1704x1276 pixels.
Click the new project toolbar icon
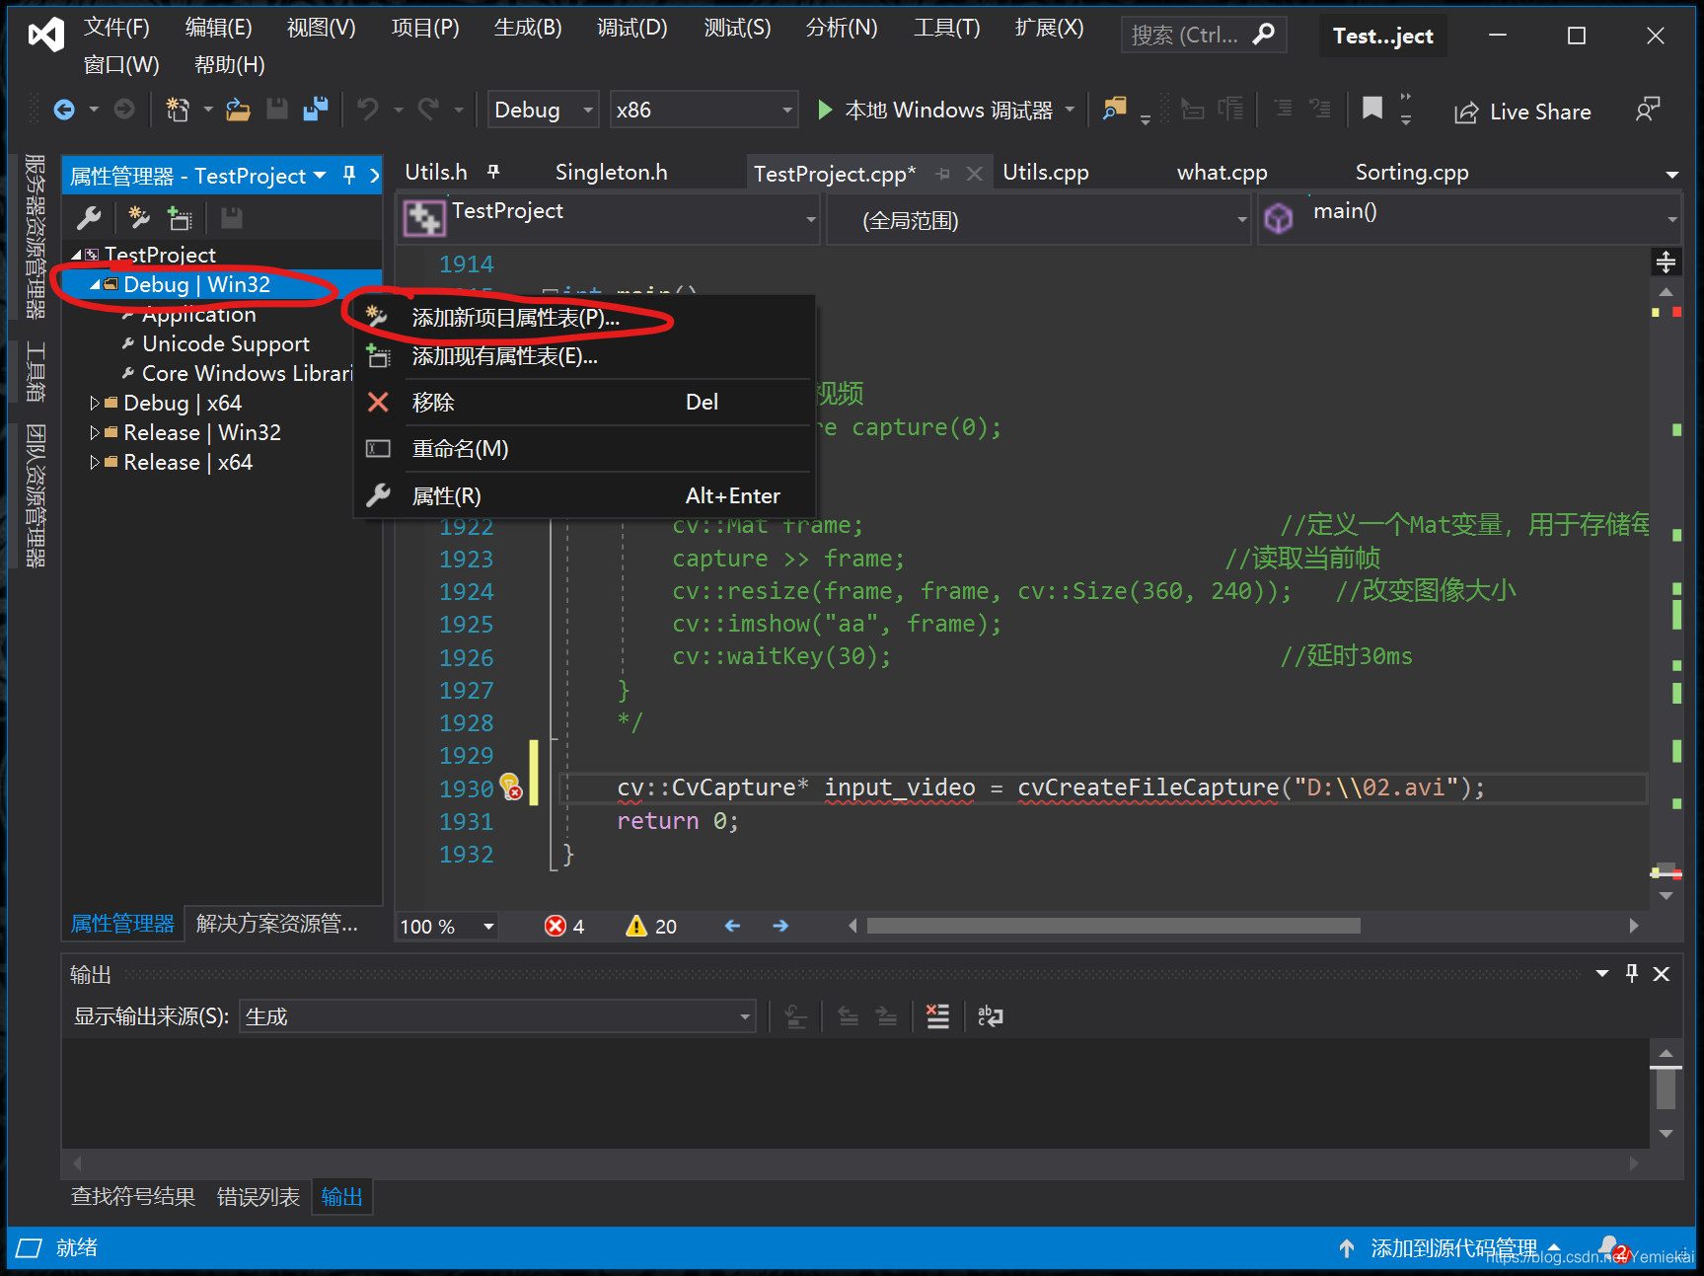pos(178,110)
